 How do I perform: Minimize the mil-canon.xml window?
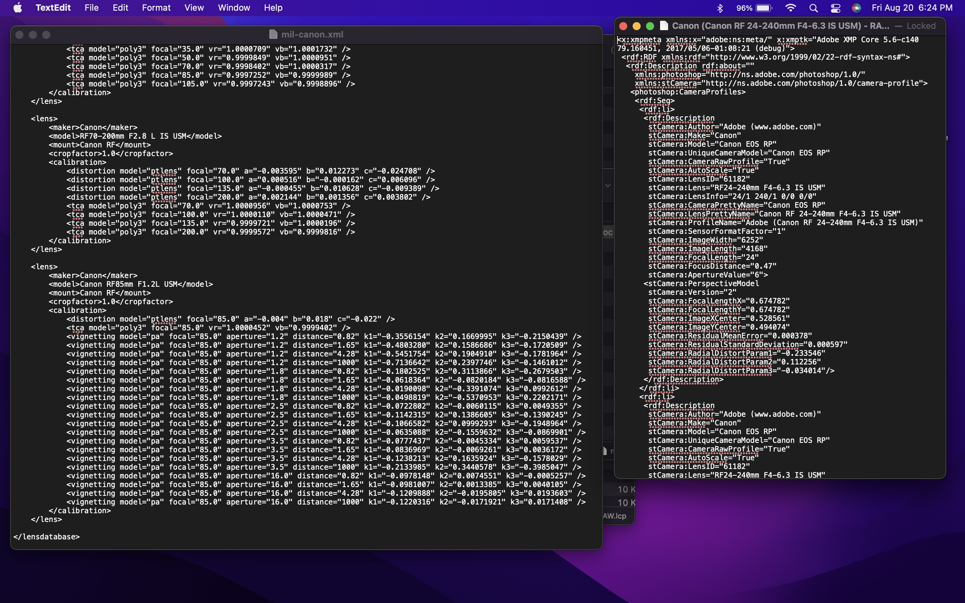tap(33, 35)
